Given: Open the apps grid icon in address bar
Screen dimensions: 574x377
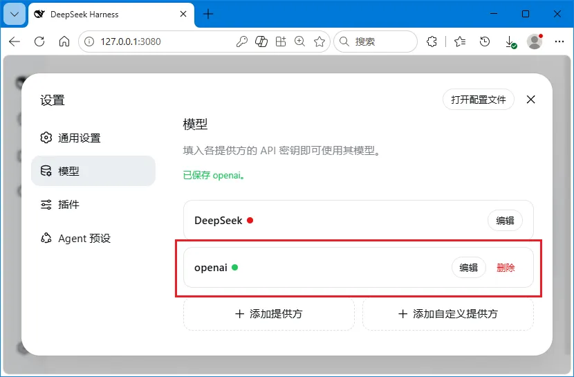Looking at the screenshot, I should pyautogui.click(x=281, y=42).
